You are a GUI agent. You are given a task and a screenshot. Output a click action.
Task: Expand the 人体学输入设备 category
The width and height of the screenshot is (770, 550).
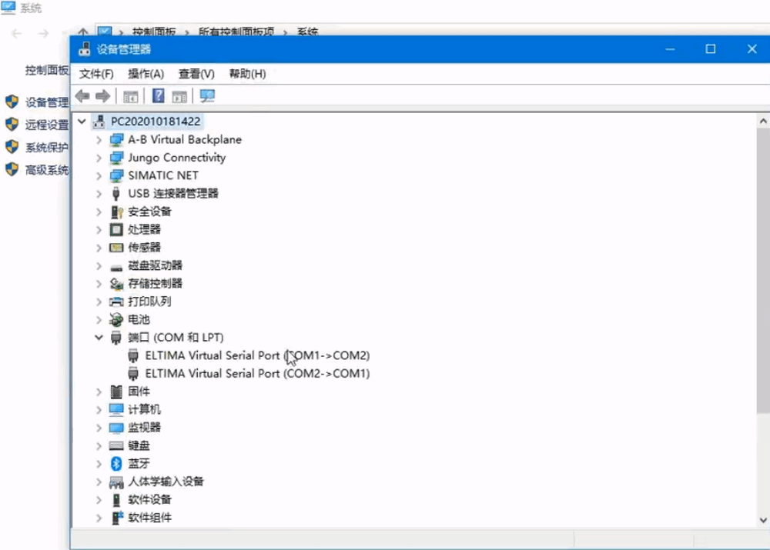click(99, 482)
